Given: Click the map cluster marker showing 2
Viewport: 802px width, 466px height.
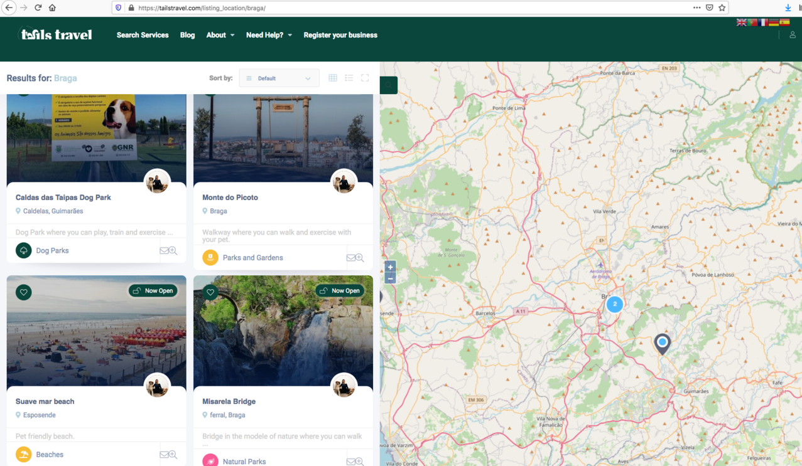Looking at the screenshot, I should (615, 304).
